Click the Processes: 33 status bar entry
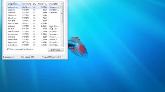 9,57
